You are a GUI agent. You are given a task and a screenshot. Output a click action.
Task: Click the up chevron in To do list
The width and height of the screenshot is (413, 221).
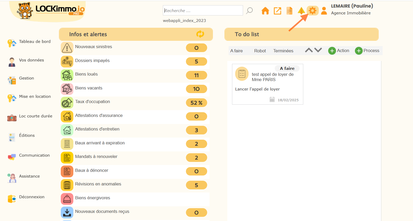click(x=309, y=50)
